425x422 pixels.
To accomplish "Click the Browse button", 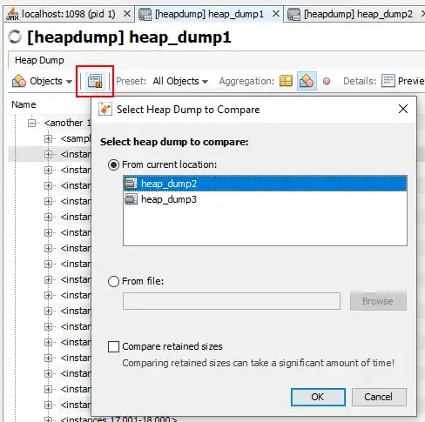I will click(x=378, y=301).
